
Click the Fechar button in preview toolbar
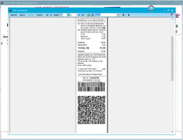click(x=40, y=15)
